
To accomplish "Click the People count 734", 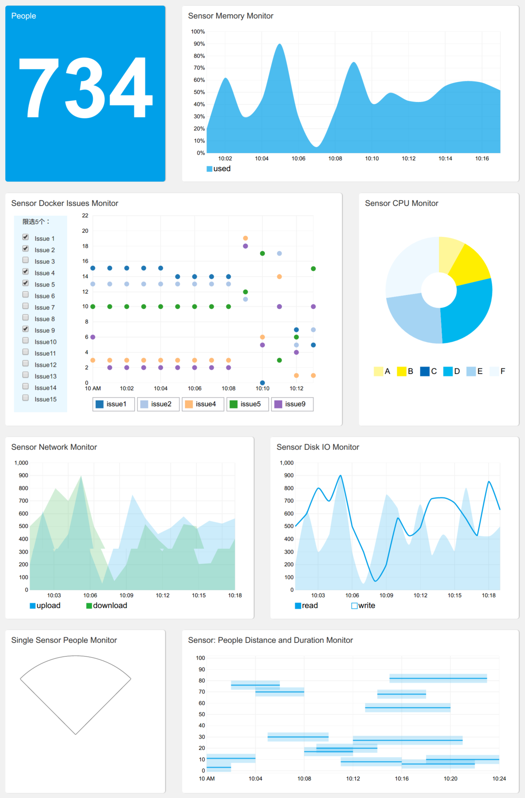I will 85,88.
